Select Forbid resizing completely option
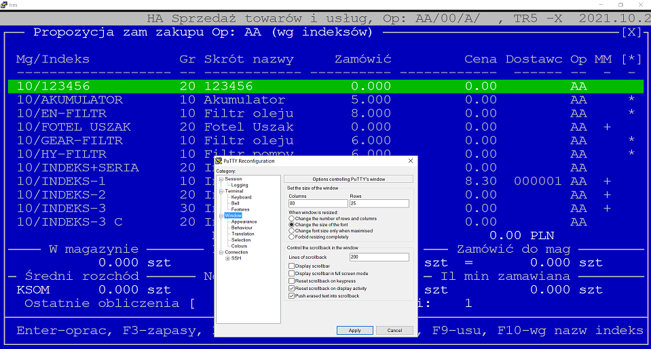This screenshot has width=651, height=349. pos(291,237)
